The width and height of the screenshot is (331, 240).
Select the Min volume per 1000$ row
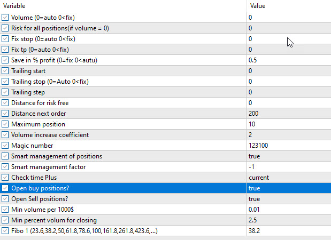click(42, 210)
